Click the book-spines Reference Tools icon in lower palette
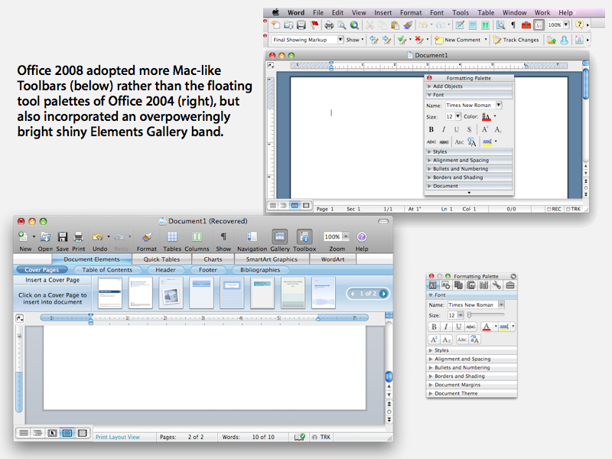The image size is (612, 459). (x=484, y=285)
